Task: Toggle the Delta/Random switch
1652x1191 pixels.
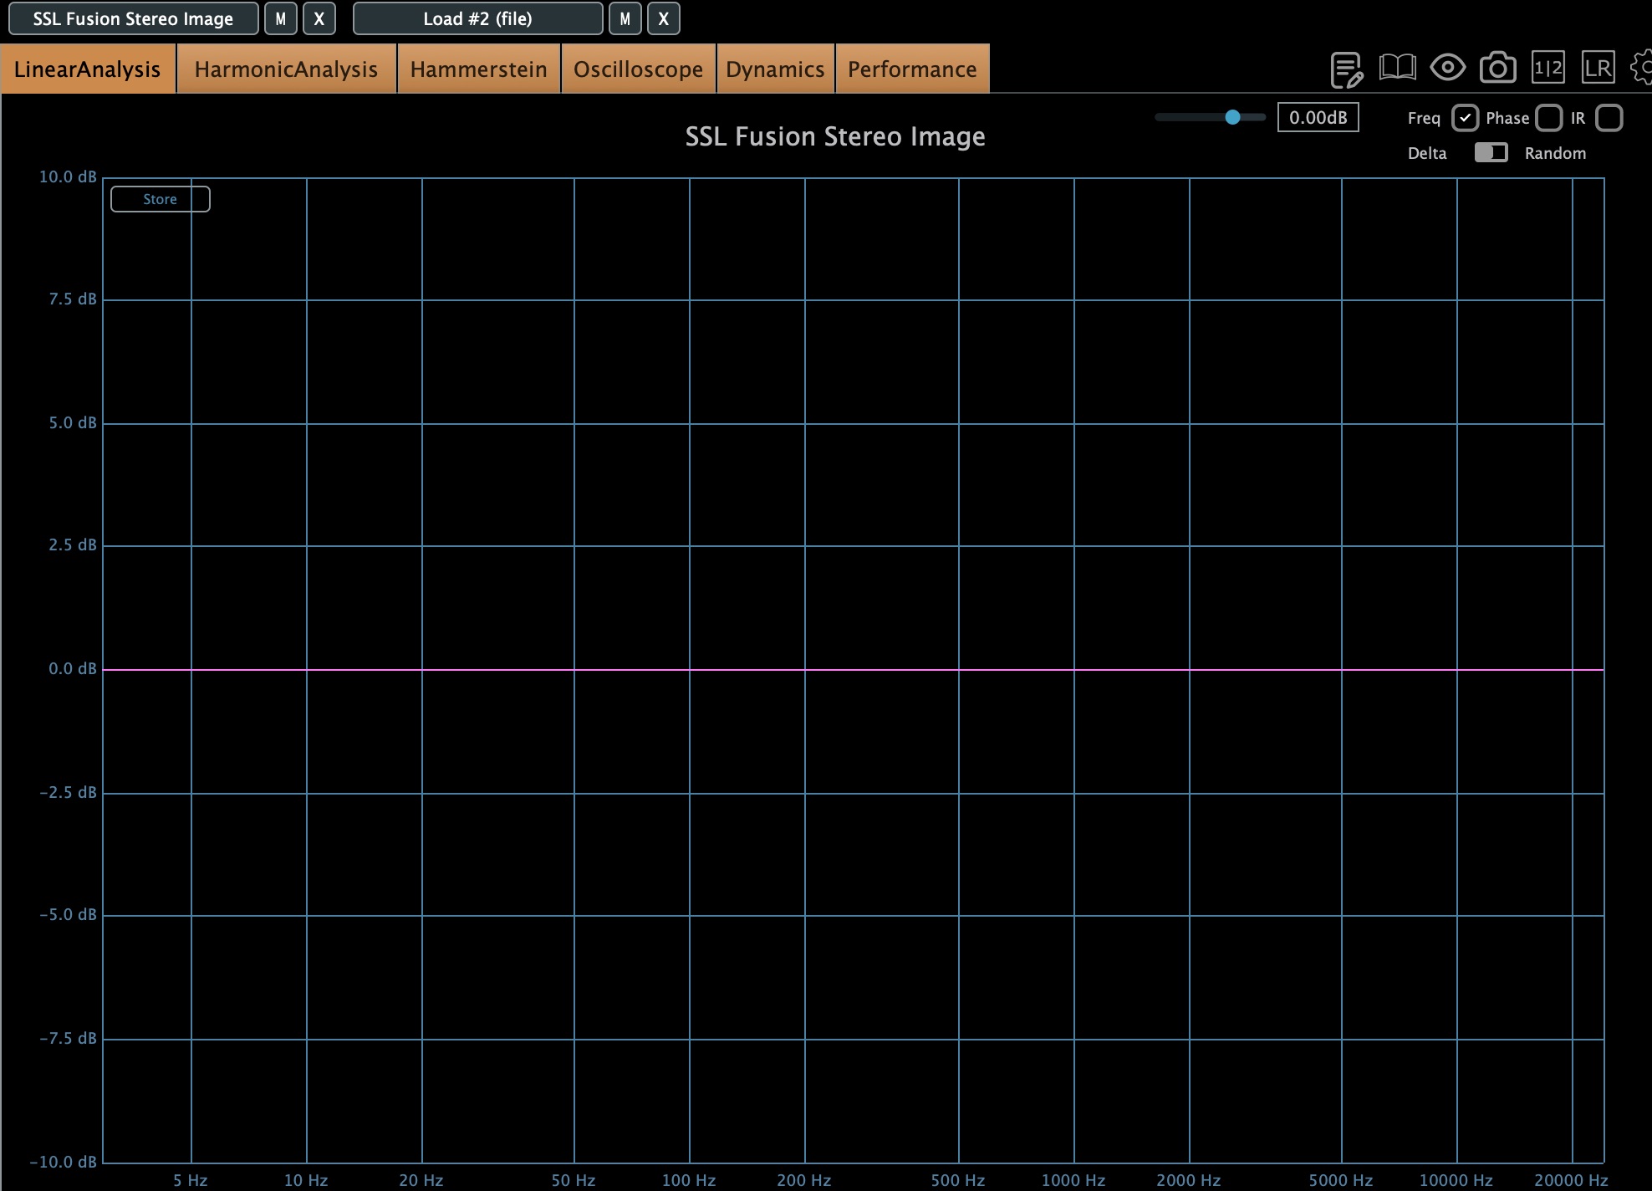Action: coord(1491,152)
